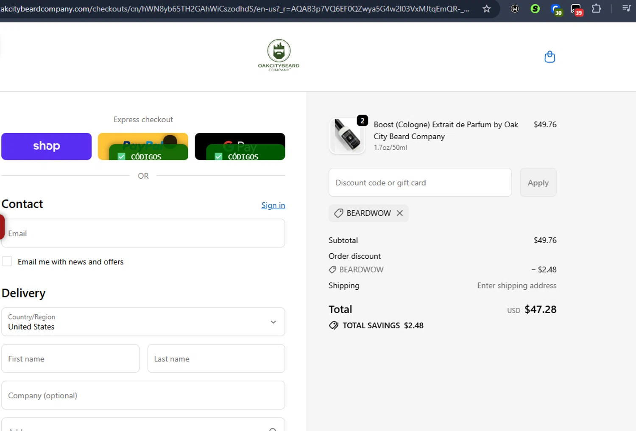Click the 1.7oz/50ml variant text
This screenshot has width=636, height=431.
coord(390,148)
